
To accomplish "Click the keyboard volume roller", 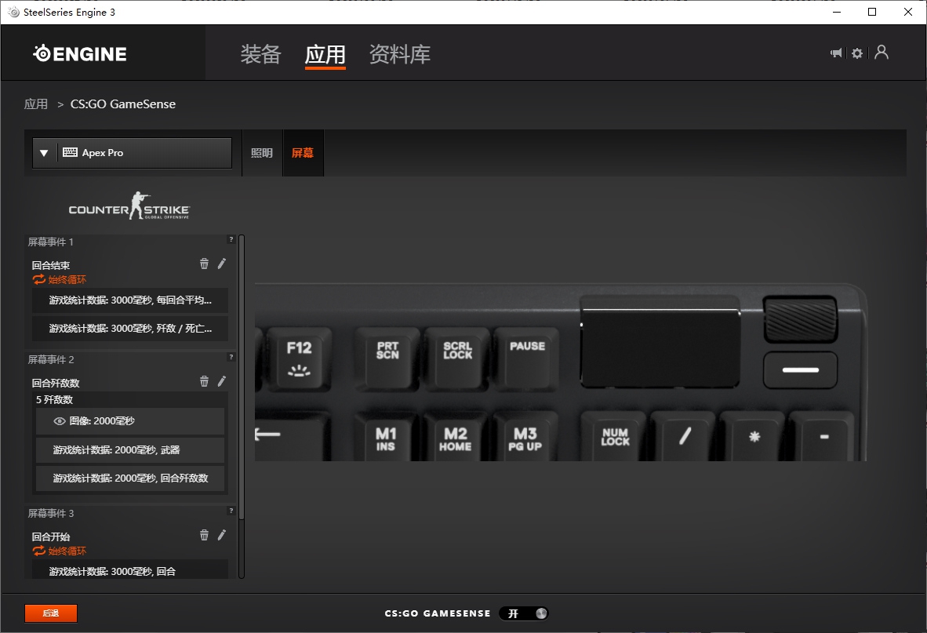I will point(801,320).
